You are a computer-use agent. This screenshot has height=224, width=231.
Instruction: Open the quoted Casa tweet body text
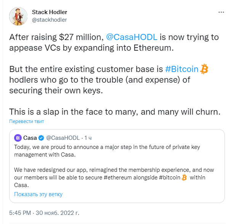pyautogui.click(x=114, y=166)
